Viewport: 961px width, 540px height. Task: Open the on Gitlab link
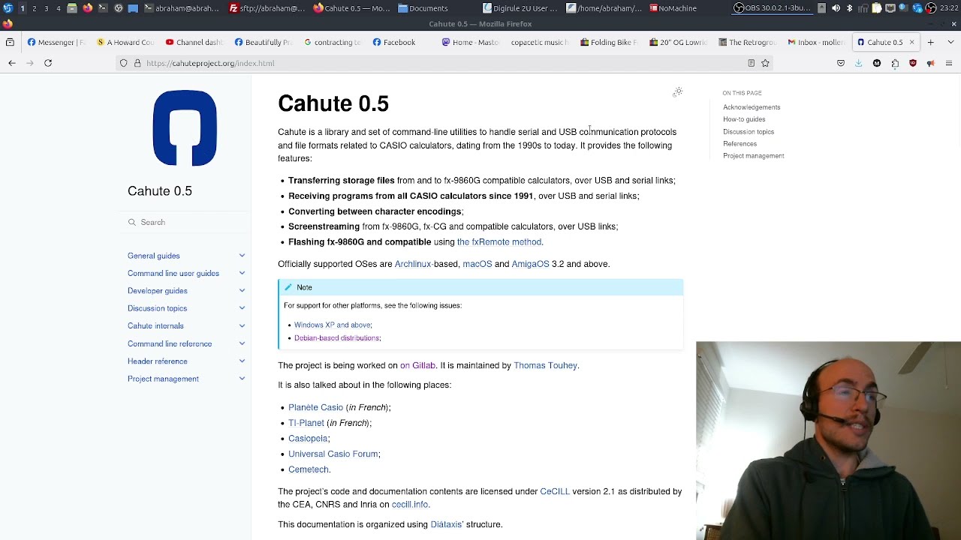(x=417, y=365)
